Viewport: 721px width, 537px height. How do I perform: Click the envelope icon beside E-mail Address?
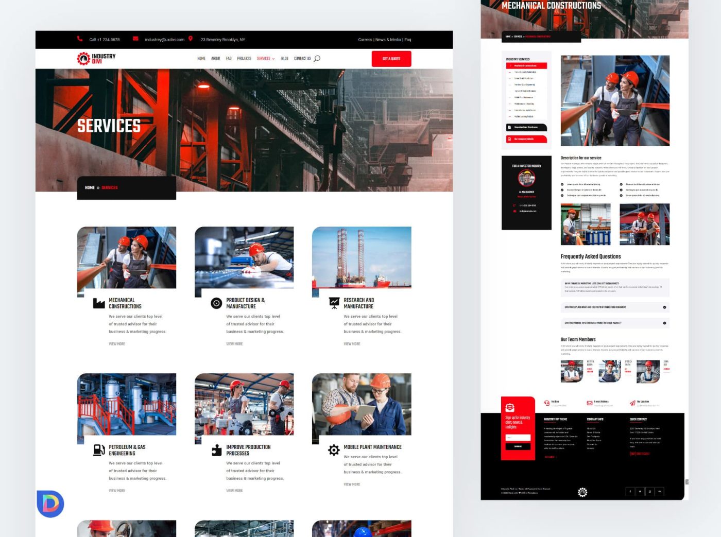tap(590, 403)
